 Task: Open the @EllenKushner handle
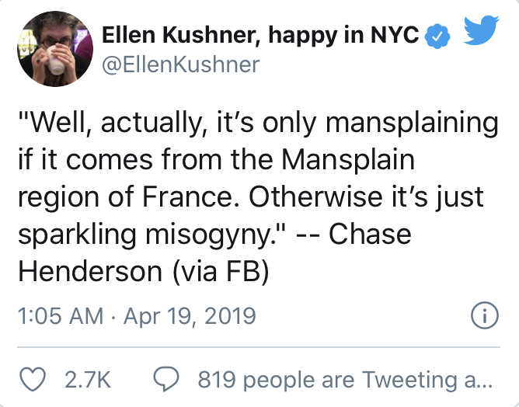point(181,64)
